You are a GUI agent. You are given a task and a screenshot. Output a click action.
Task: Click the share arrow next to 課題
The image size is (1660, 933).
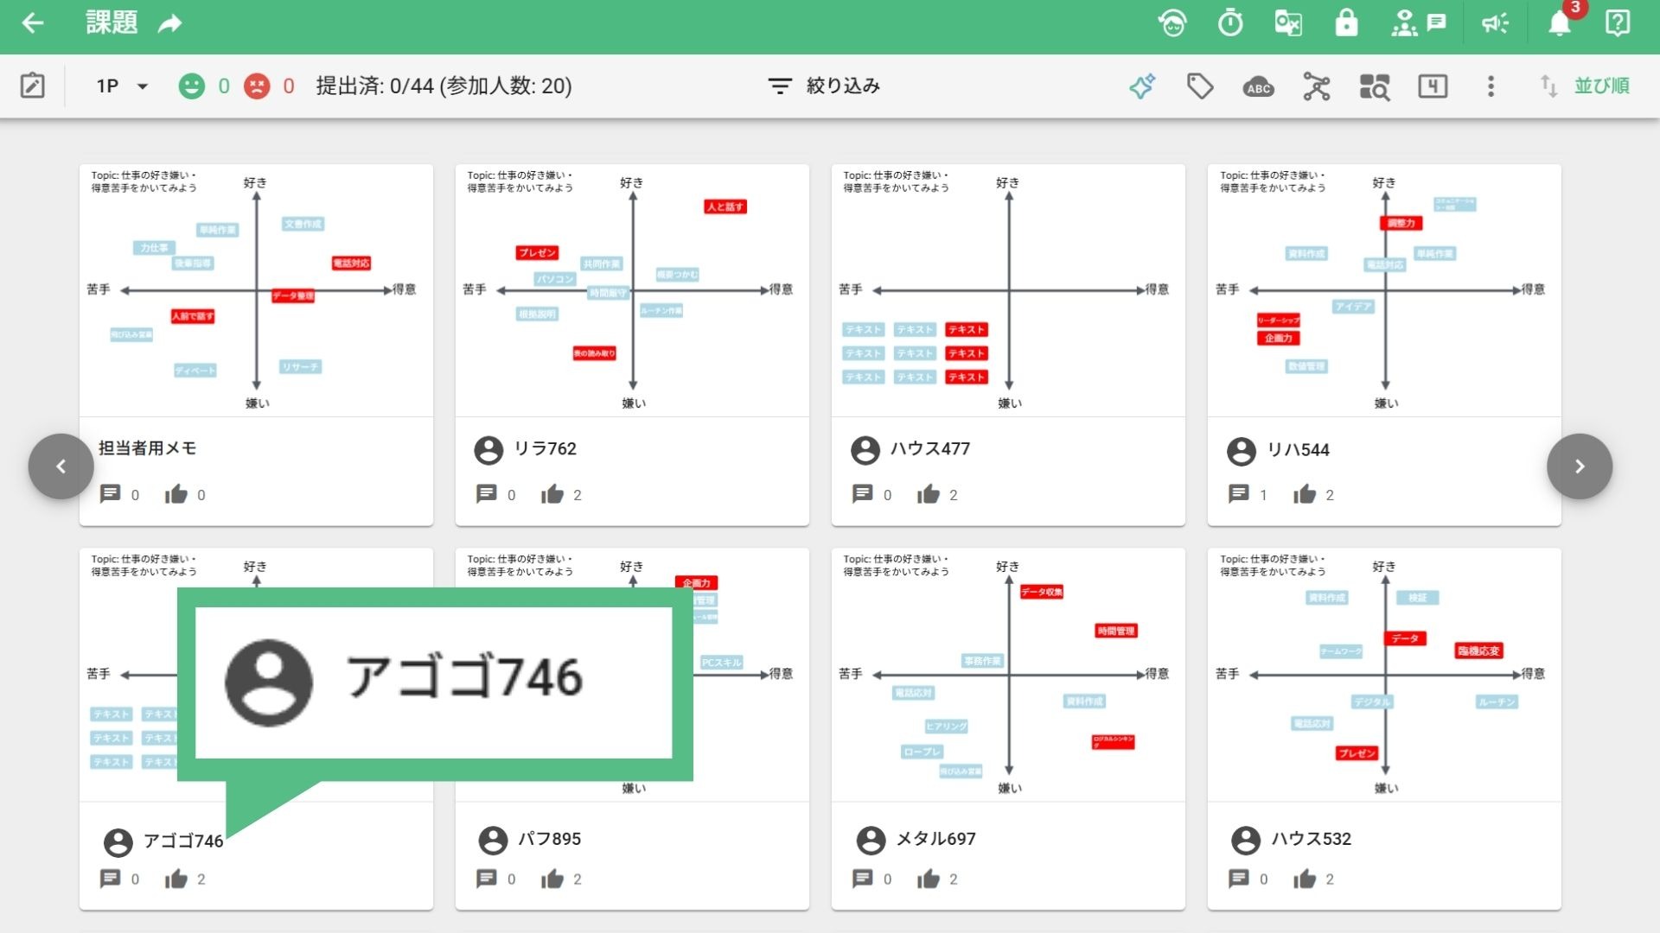coord(170,23)
